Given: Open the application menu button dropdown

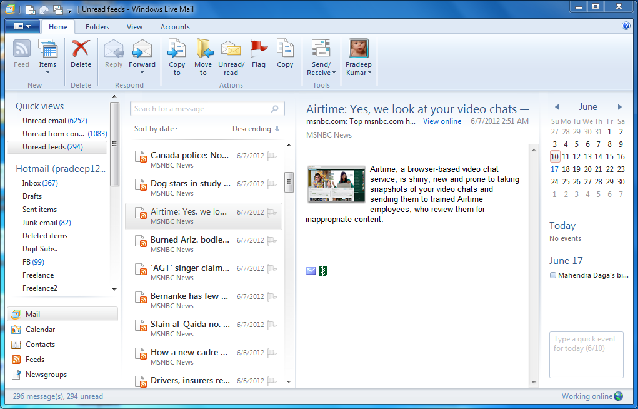Looking at the screenshot, I should [22, 26].
